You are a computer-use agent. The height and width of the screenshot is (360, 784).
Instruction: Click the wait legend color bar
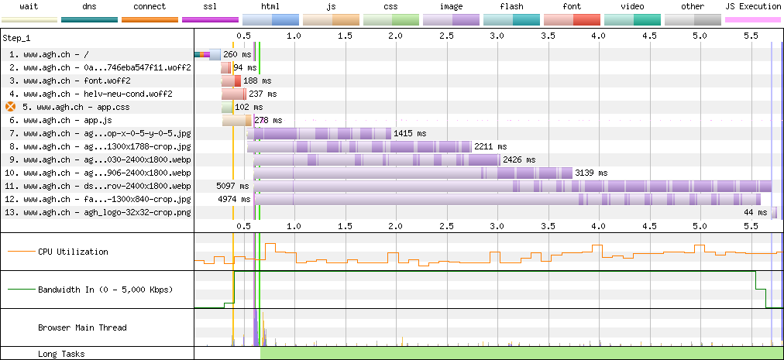coord(29,20)
